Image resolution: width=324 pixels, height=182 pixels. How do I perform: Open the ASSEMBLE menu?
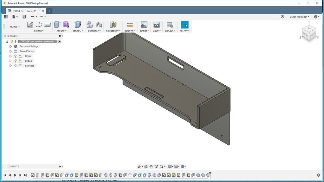[94, 31]
